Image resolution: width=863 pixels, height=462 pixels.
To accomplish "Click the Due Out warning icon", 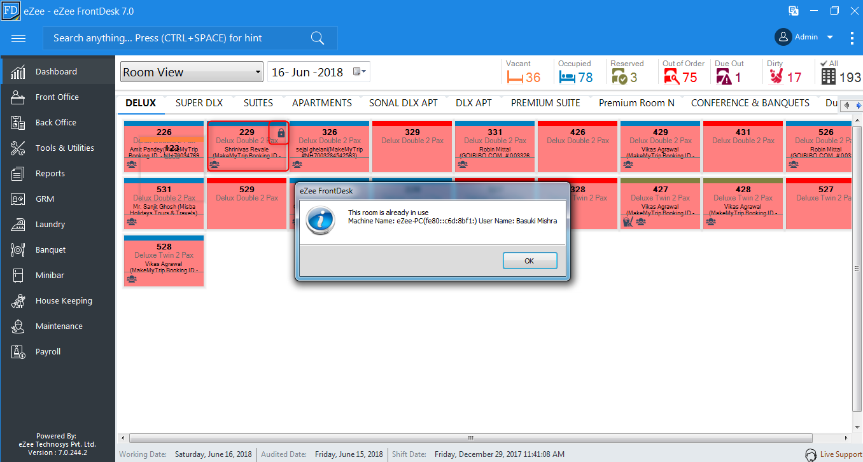I will point(724,78).
